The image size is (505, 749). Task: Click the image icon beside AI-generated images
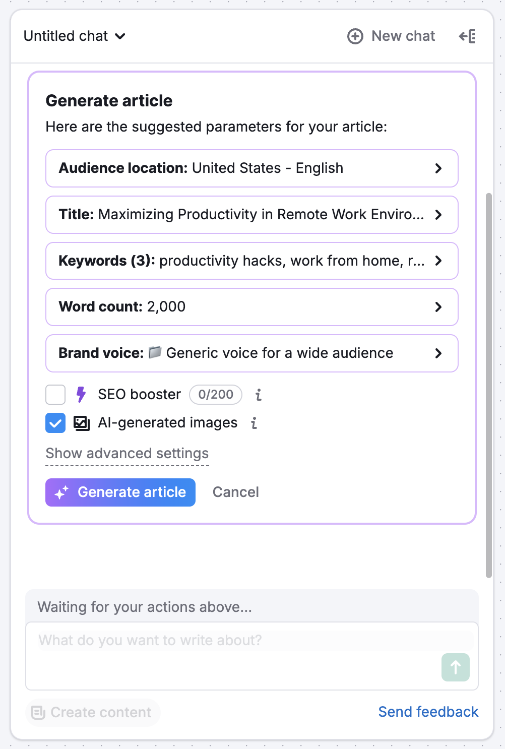tap(81, 423)
